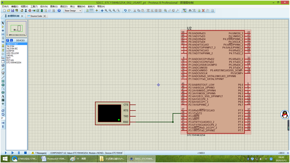Image resolution: width=290 pixels, height=163 pixels.
Task: Click the rotate clockwise icon
Action: tap(3, 111)
